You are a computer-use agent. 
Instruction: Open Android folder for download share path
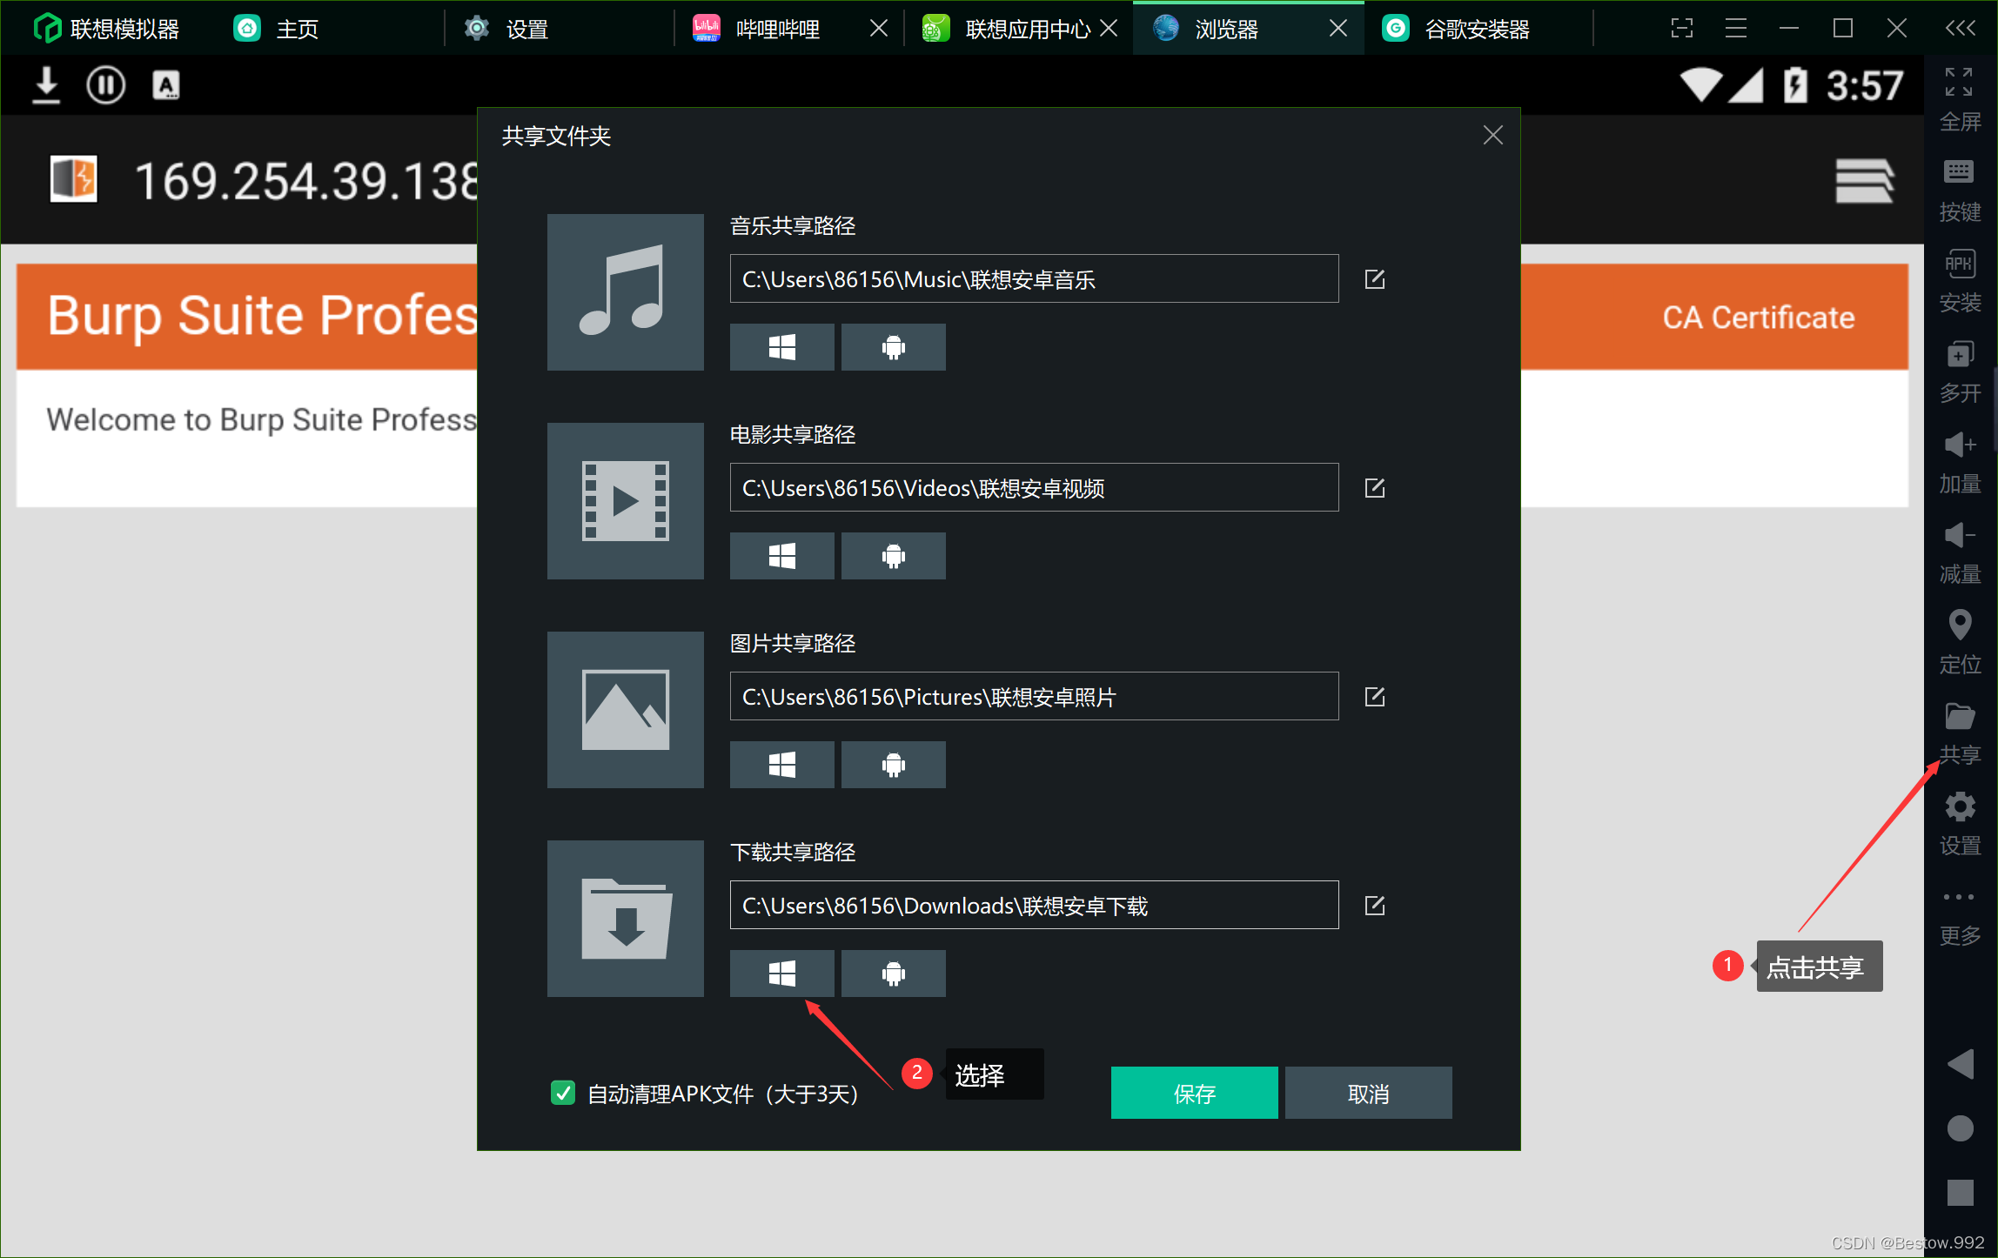[893, 974]
